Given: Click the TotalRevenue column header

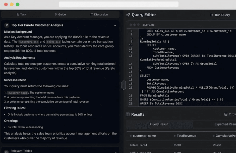Looking at the screenshot, I should tap(186, 136).
